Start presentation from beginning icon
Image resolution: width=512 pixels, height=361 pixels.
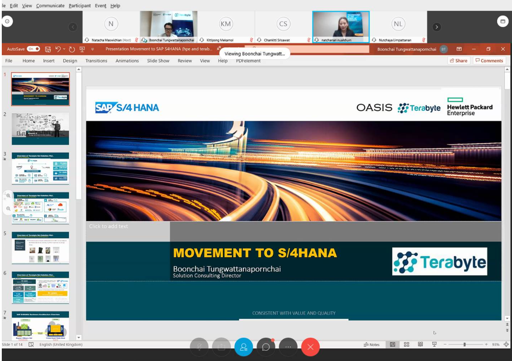pos(82,49)
